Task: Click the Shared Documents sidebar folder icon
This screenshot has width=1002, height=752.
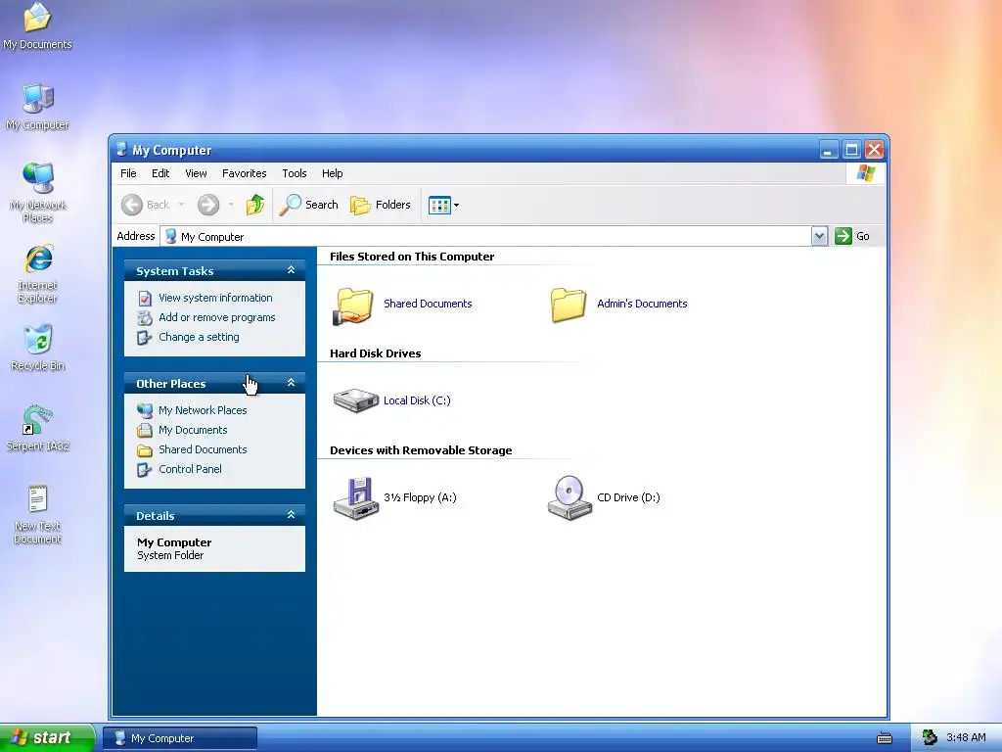Action: (x=145, y=450)
